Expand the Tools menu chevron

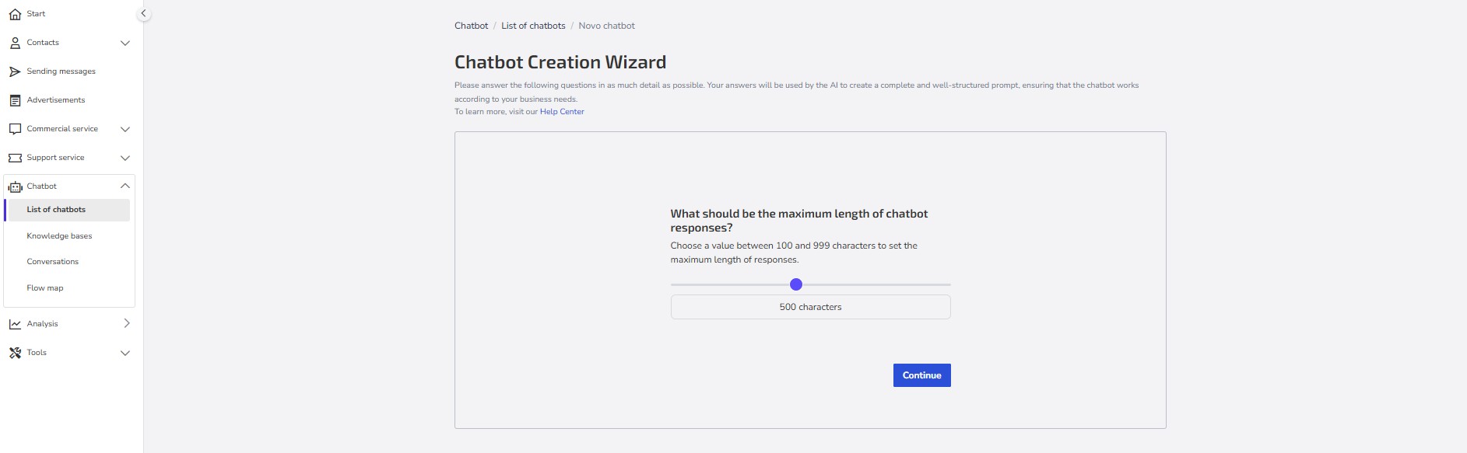point(125,353)
